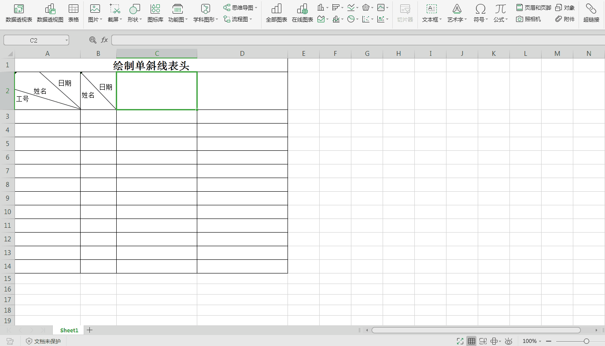Toggle full screen view in status bar
The width and height of the screenshot is (605, 346).
point(460,341)
